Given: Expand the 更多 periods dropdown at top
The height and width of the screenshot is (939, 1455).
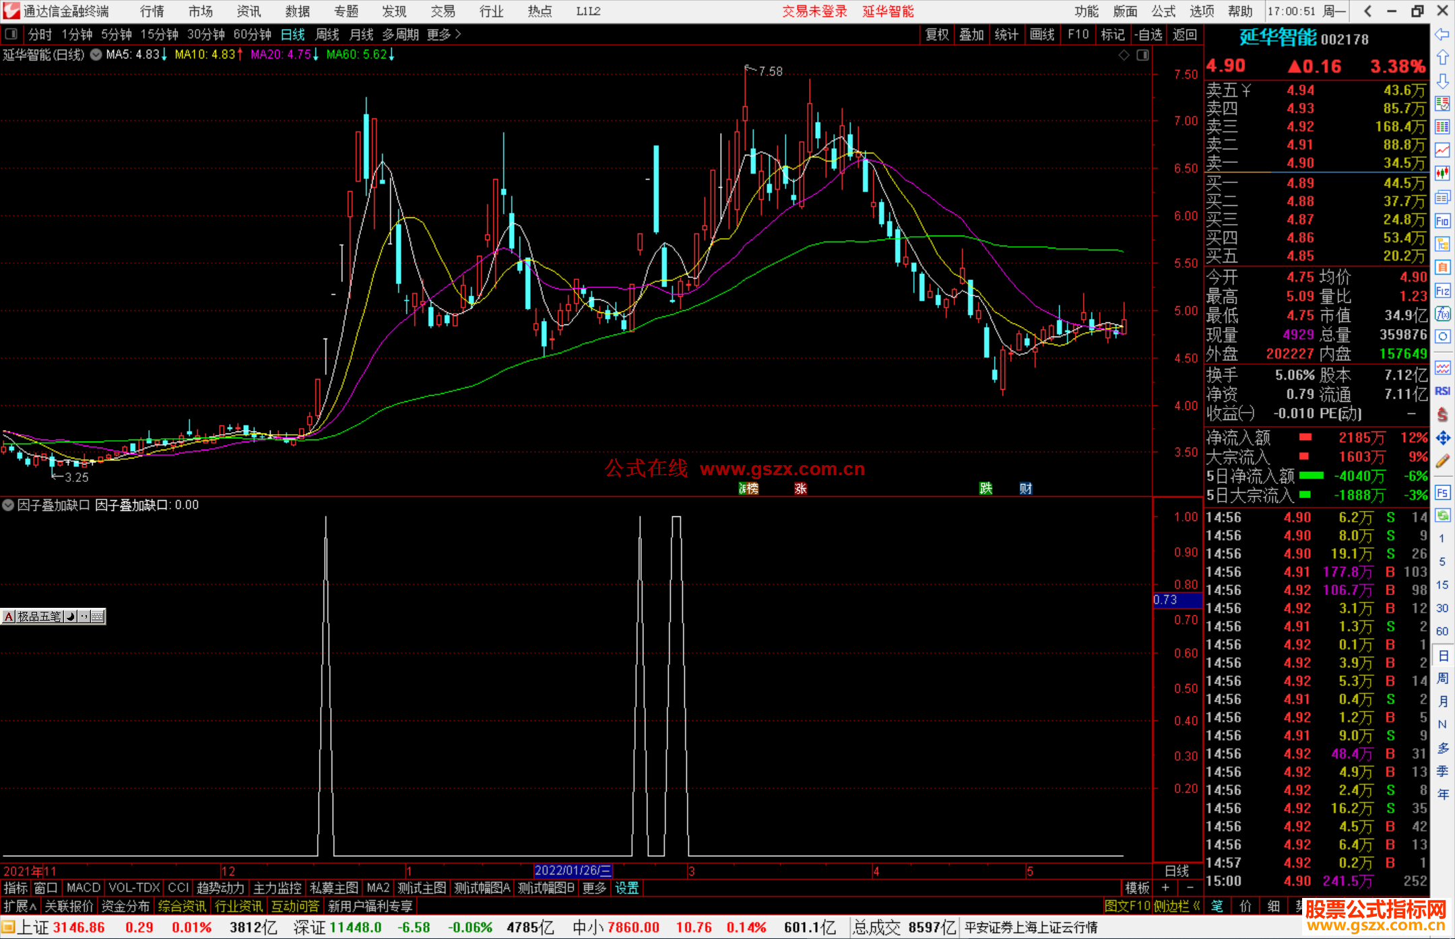Looking at the screenshot, I should point(444,34).
